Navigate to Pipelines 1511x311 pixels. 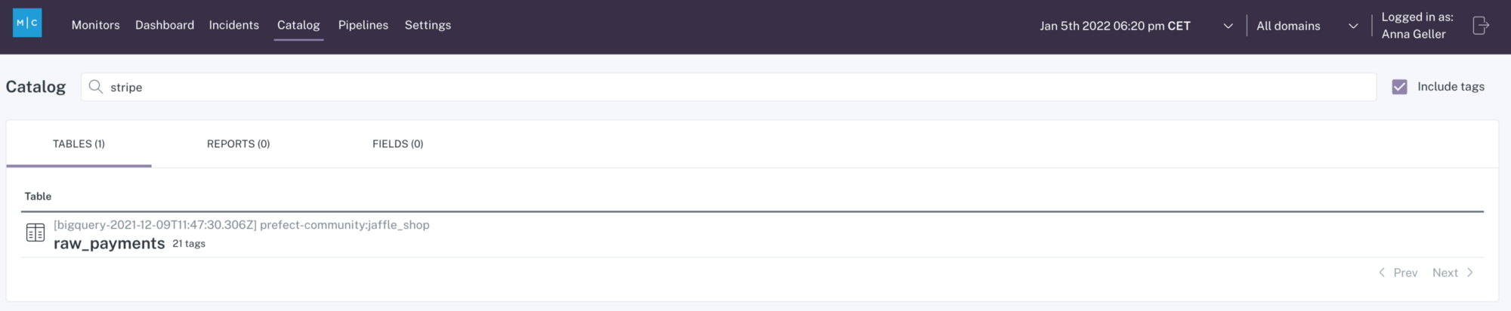pyautogui.click(x=363, y=25)
